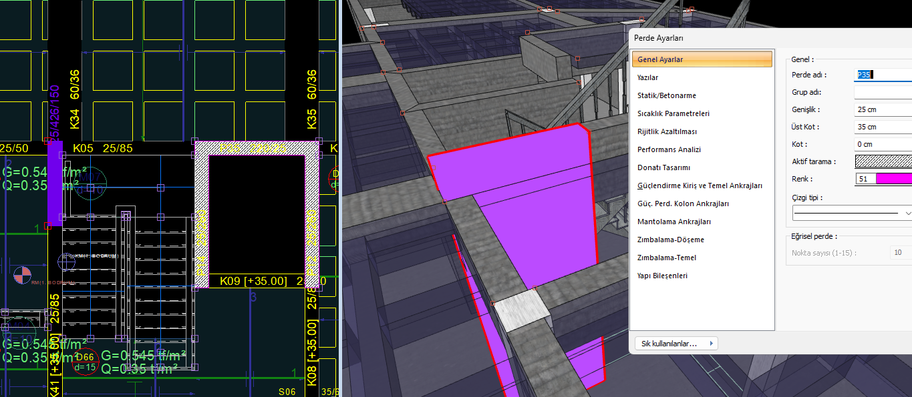
Task: Select Rijitlik Azaltılması entry
Action: point(667,131)
